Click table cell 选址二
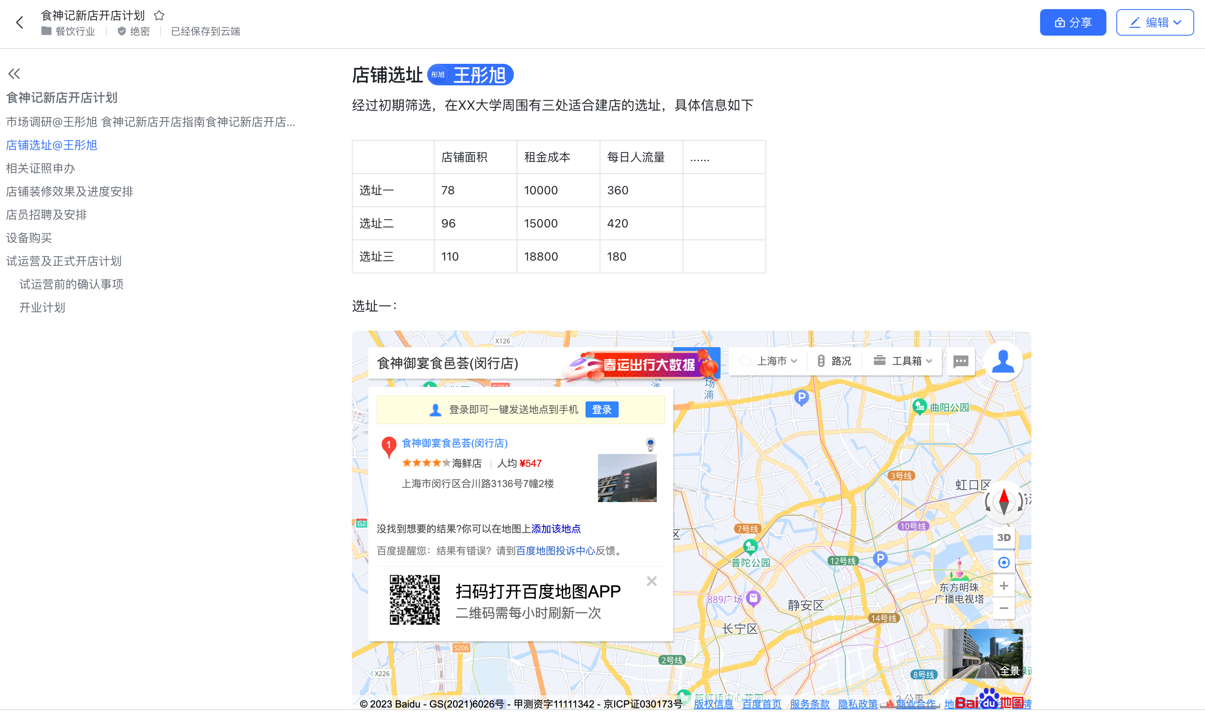The width and height of the screenshot is (1205, 715). (x=393, y=224)
